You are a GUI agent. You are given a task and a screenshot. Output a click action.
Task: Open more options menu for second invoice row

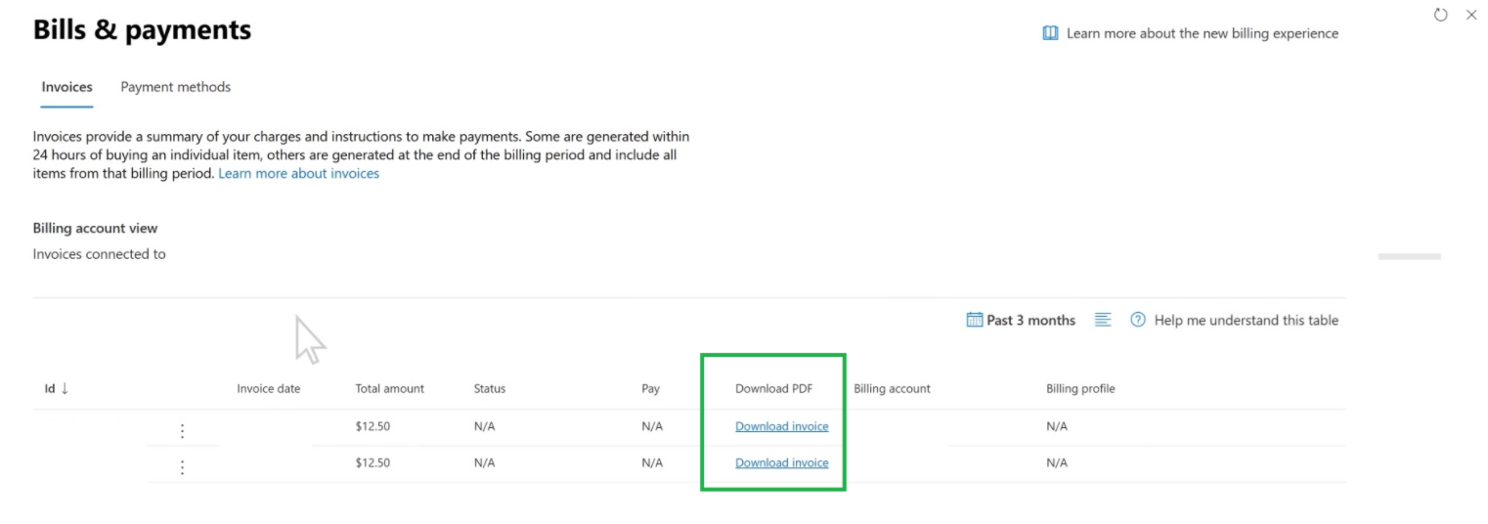click(182, 467)
